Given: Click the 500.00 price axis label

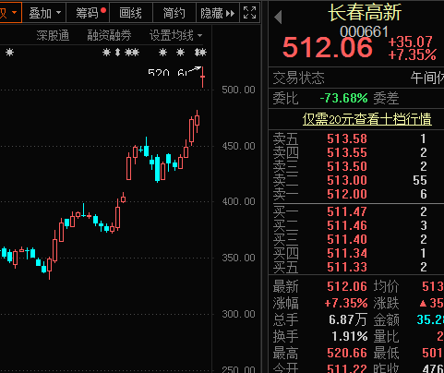Looking at the screenshot, I should pos(238,90).
